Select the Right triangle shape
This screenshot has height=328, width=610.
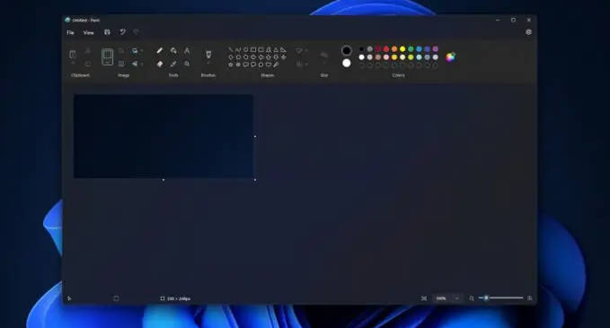283,49
